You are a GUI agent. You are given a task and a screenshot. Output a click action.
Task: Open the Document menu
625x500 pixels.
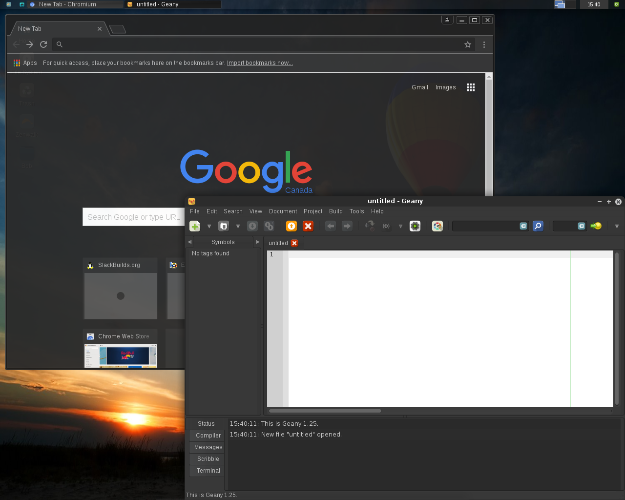tap(283, 211)
